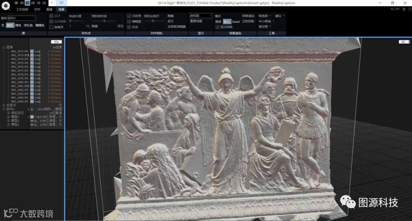Screen dimensions: 412x221
Task: Adjust the 相机相关线 slider
Action: pos(104,21)
